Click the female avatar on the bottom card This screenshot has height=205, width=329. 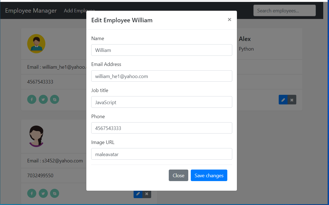(36, 136)
